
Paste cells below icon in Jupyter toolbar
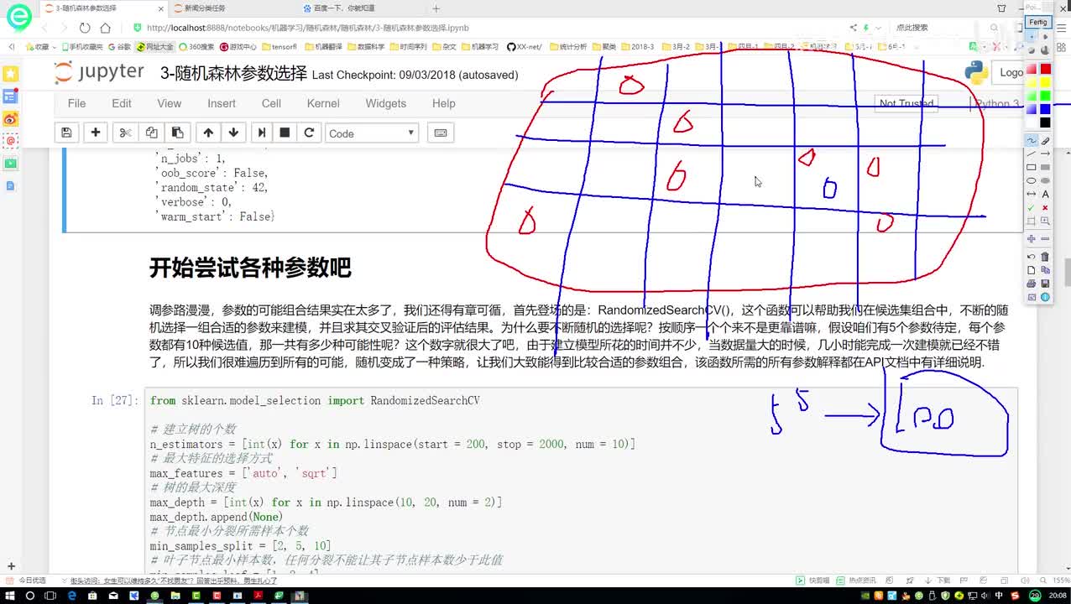[177, 133]
